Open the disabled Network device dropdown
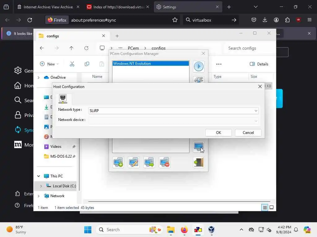This screenshot has width=317, height=237. pyautogui.click(x=173, y=121)
